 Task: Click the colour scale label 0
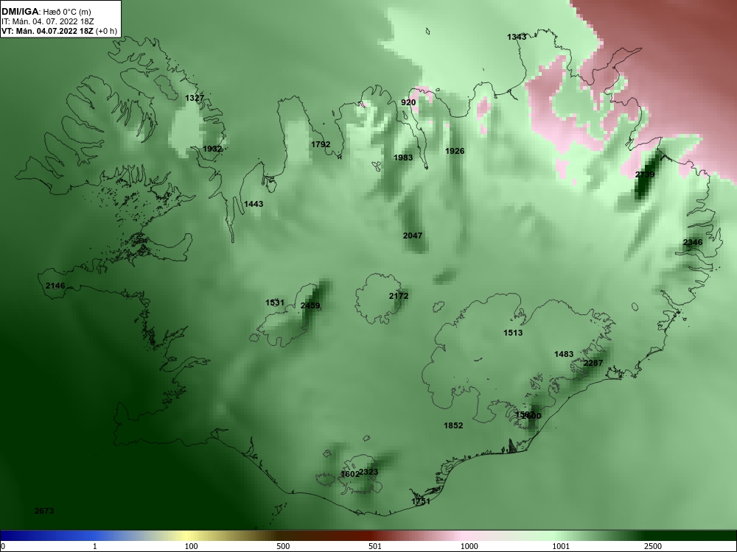[x=3, y=546]
